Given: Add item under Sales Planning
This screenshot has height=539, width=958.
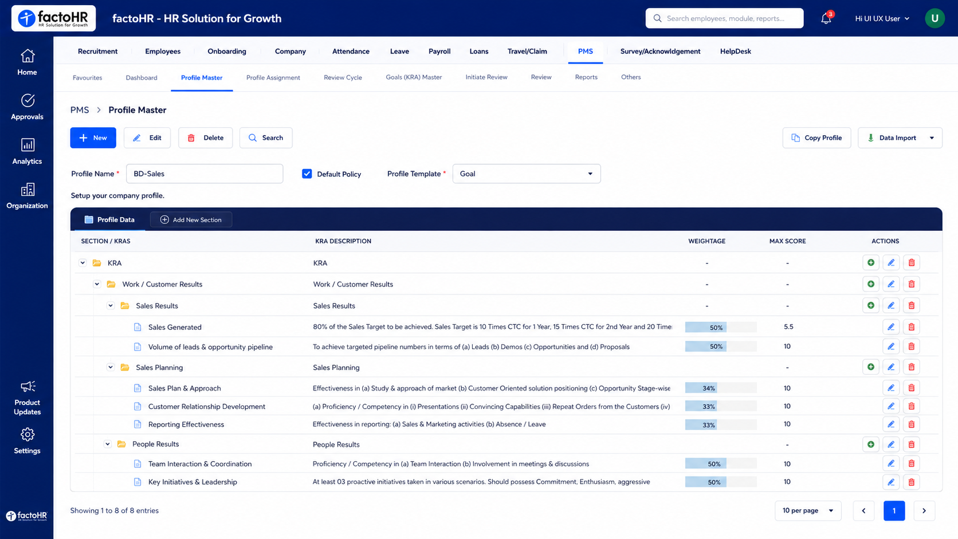Looking at the screenshot, I should 871,367.
